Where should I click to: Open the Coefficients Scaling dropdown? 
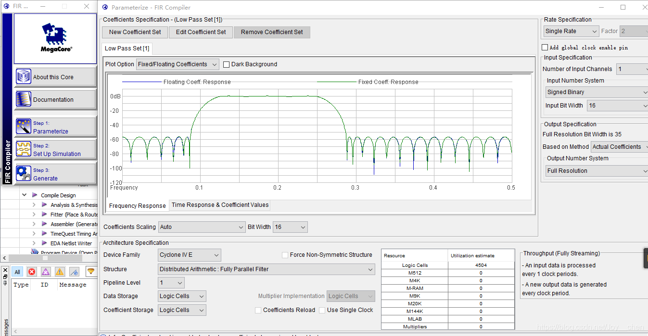pyautogui.click(x=202, y=227)
